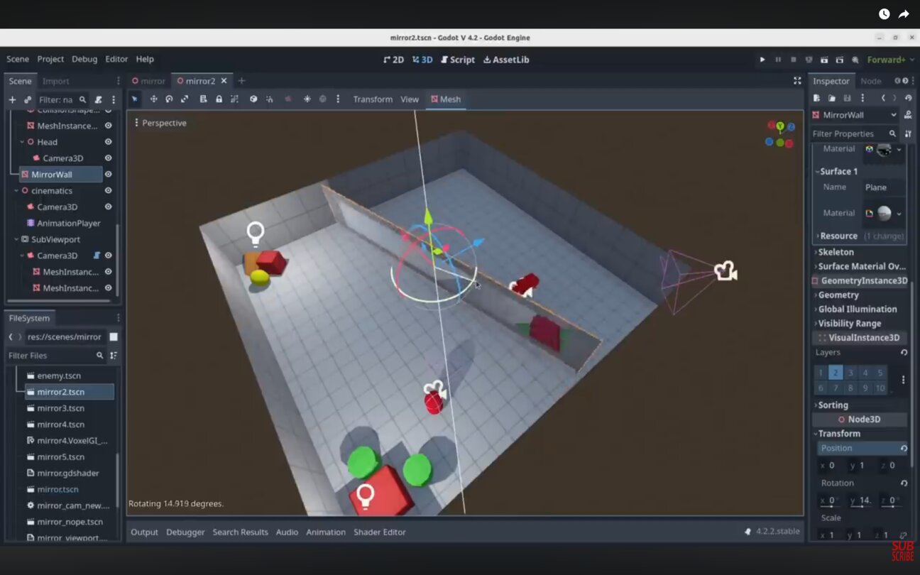
Task: Select the Rotate mode tool icon
Action: pos(169,99)
